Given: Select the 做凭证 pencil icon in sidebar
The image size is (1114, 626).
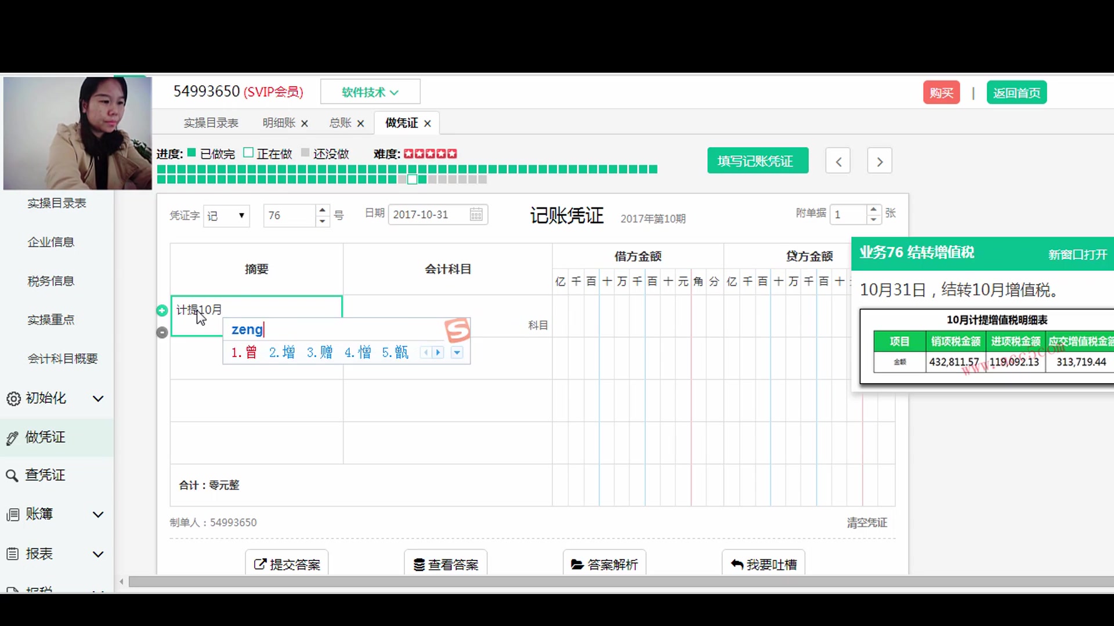Looking at the screenshot, I should (12, 438).
